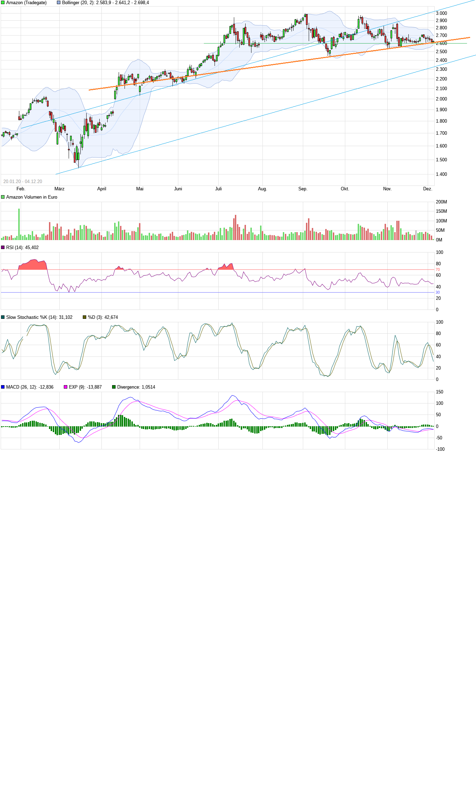The image size is (476, 800).
Task: Click the blue 30 oversold RSI label
Action: click(x=438, y=293)
